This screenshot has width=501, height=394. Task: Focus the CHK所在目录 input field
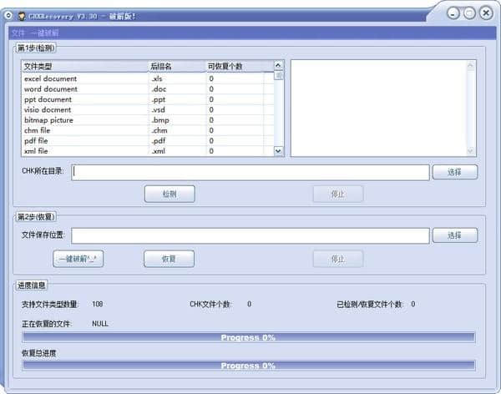point(250,173)
